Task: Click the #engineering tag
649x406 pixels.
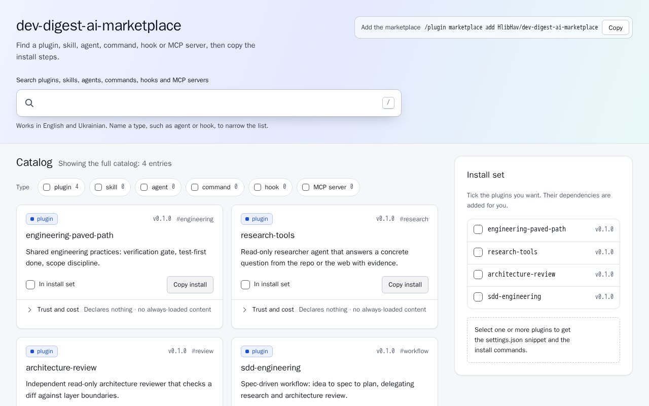Action: point(195,219)
